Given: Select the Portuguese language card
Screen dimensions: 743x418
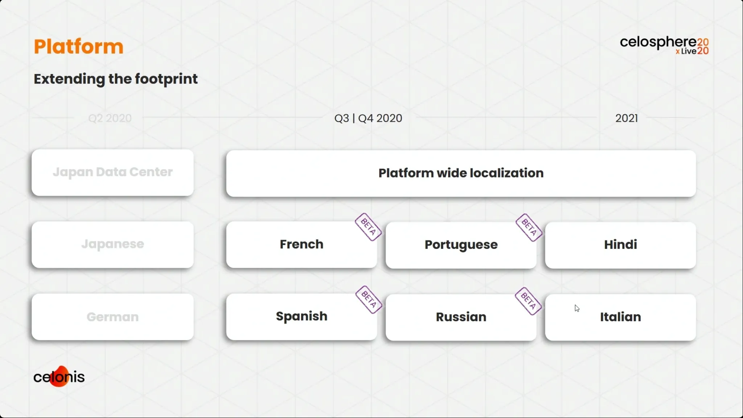Looking at the screenshot, I should (461, 245).
